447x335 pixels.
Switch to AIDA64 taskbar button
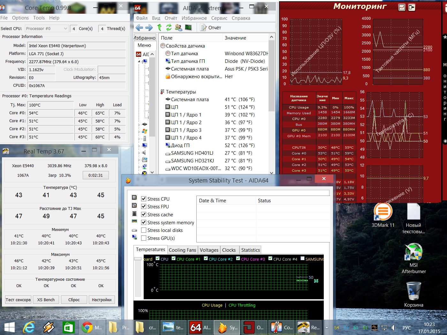point(201,327)
